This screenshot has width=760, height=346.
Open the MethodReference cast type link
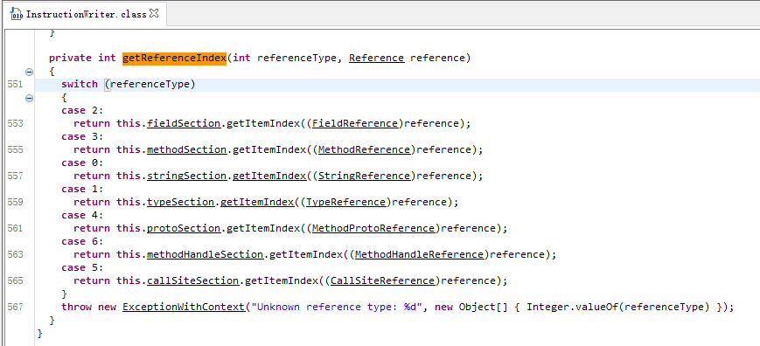tap(364, 149)
